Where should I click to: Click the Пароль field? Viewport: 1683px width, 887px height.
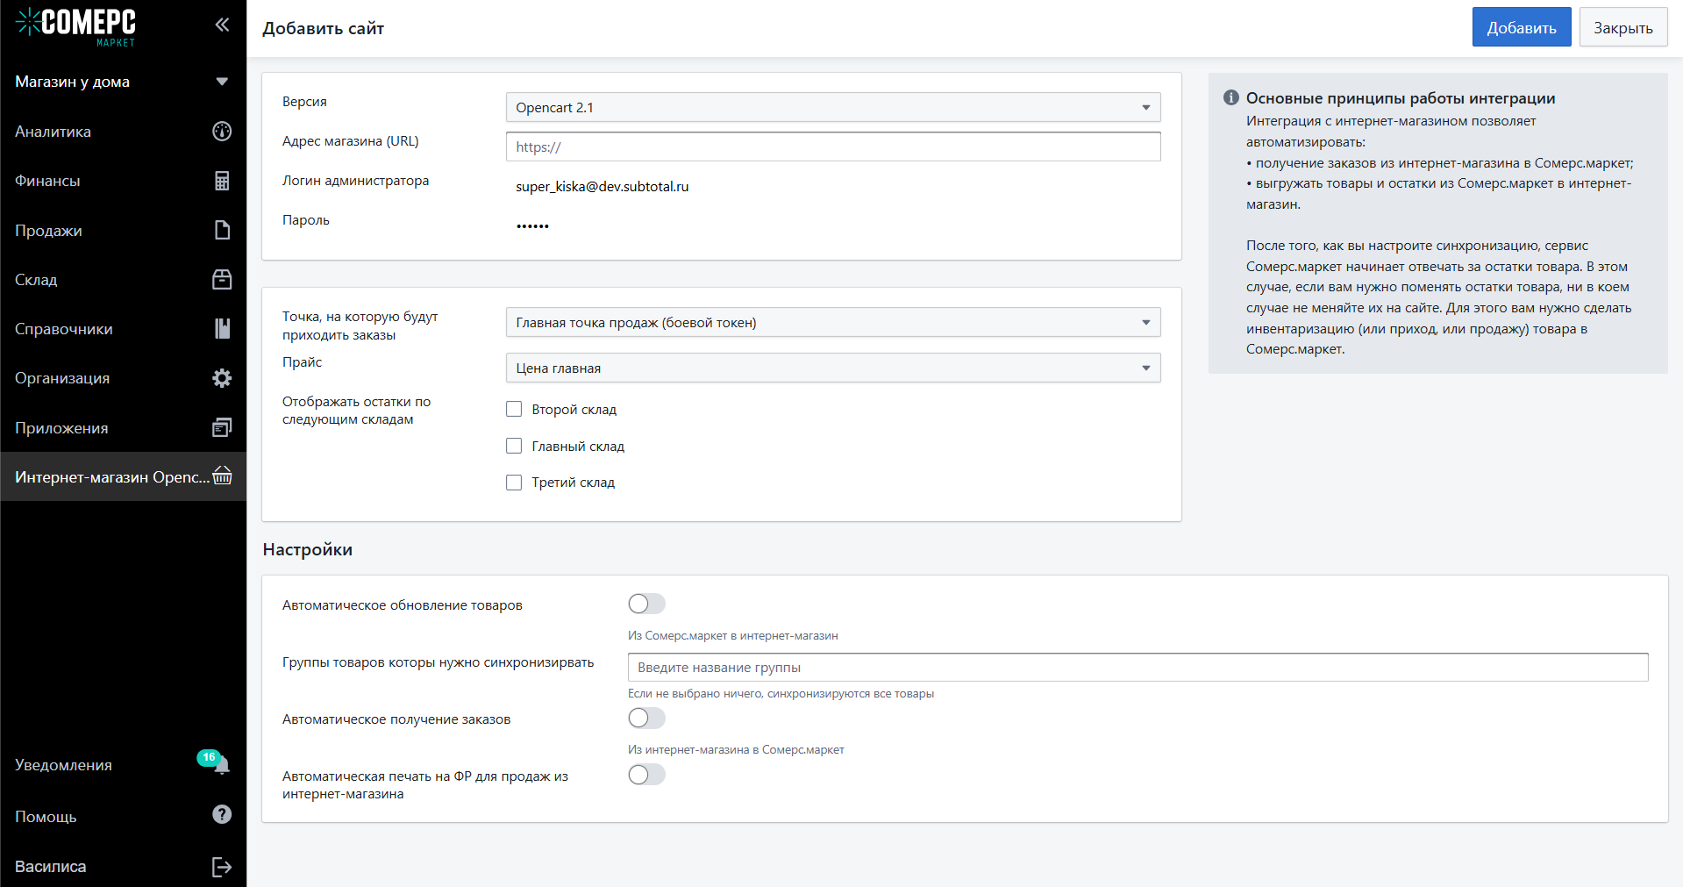click(833, 225)
